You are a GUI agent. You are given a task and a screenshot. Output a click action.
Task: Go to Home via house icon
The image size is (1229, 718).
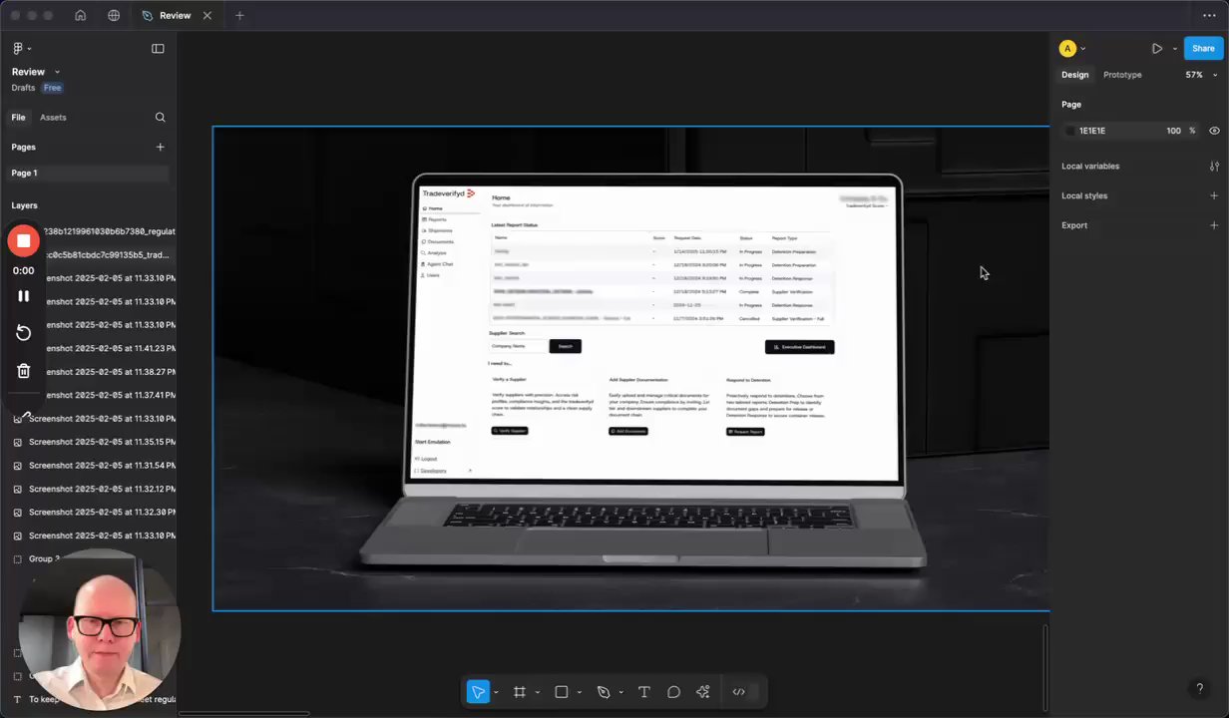point(80,15)
